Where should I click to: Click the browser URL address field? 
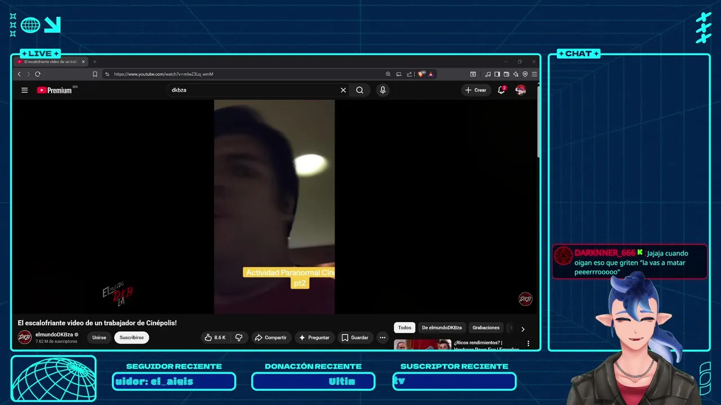(247, 74)
